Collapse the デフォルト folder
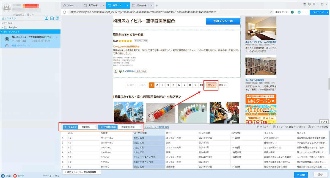The width and height of the screenshot is (330, 178). [x=2, y=32]
